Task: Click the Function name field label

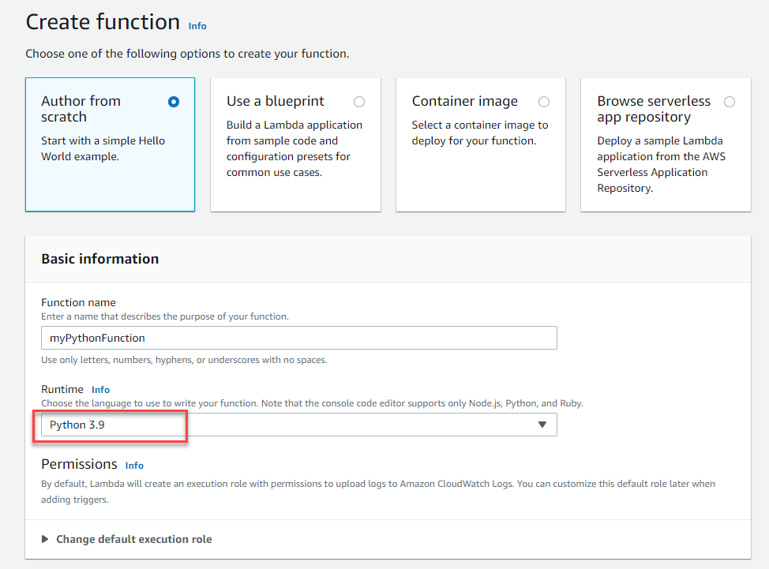Action: click(78, 302)
